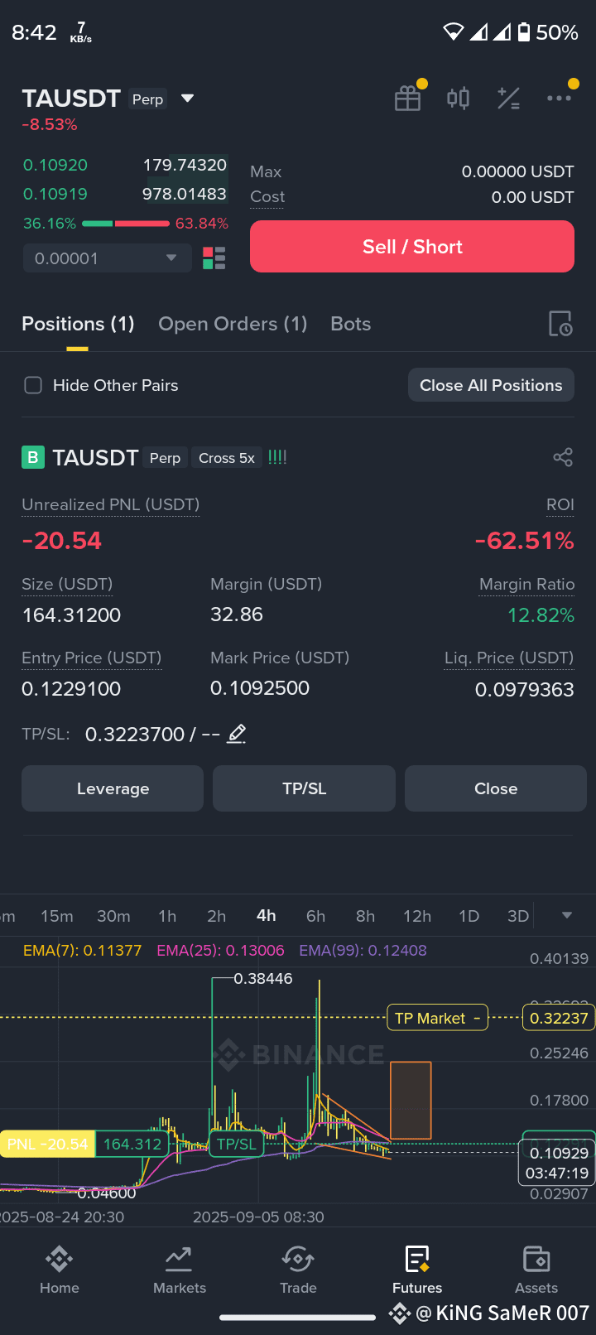Tap Close All Positions
Screen dimensions: 596x1335
click(x=491, y=385)
